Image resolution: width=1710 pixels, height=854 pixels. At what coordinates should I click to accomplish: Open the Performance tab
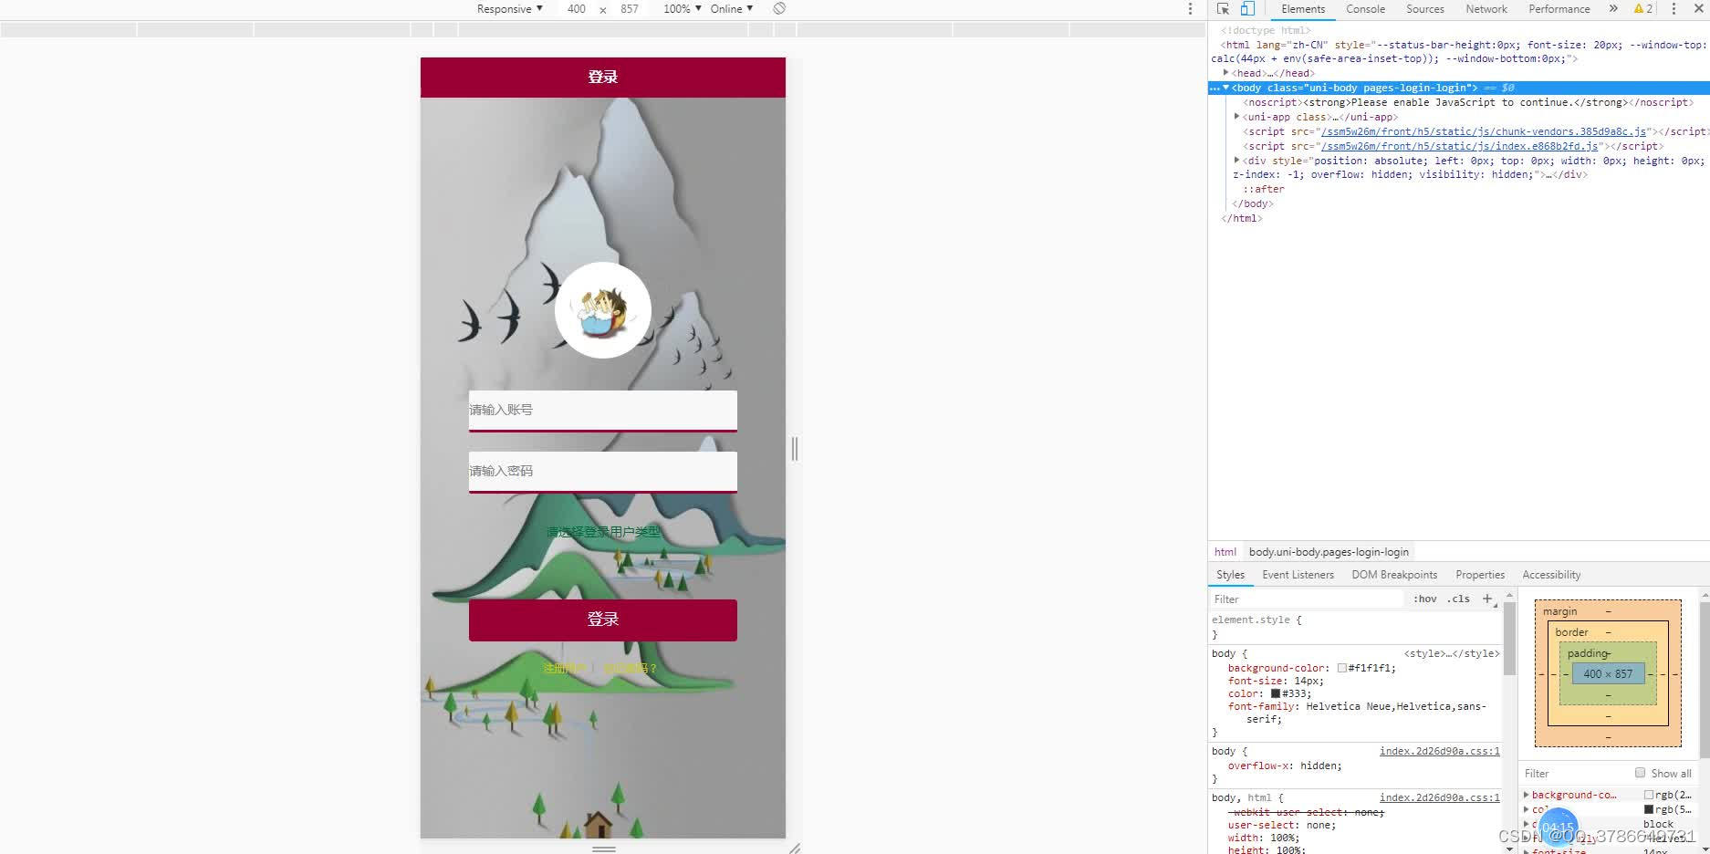point(1559,9)
